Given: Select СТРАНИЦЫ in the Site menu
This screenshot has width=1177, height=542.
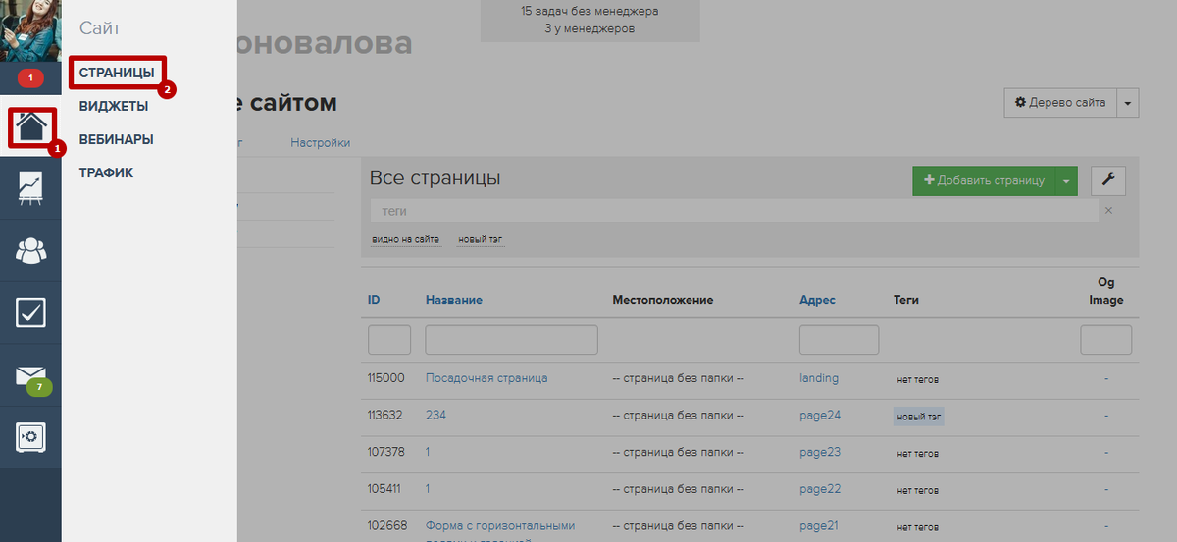Looking at the screenshot, I should [117, 73].
